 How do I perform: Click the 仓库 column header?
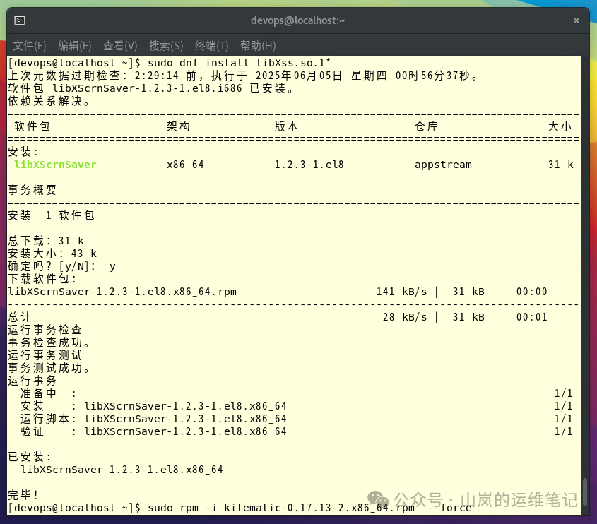coord(427,126)
